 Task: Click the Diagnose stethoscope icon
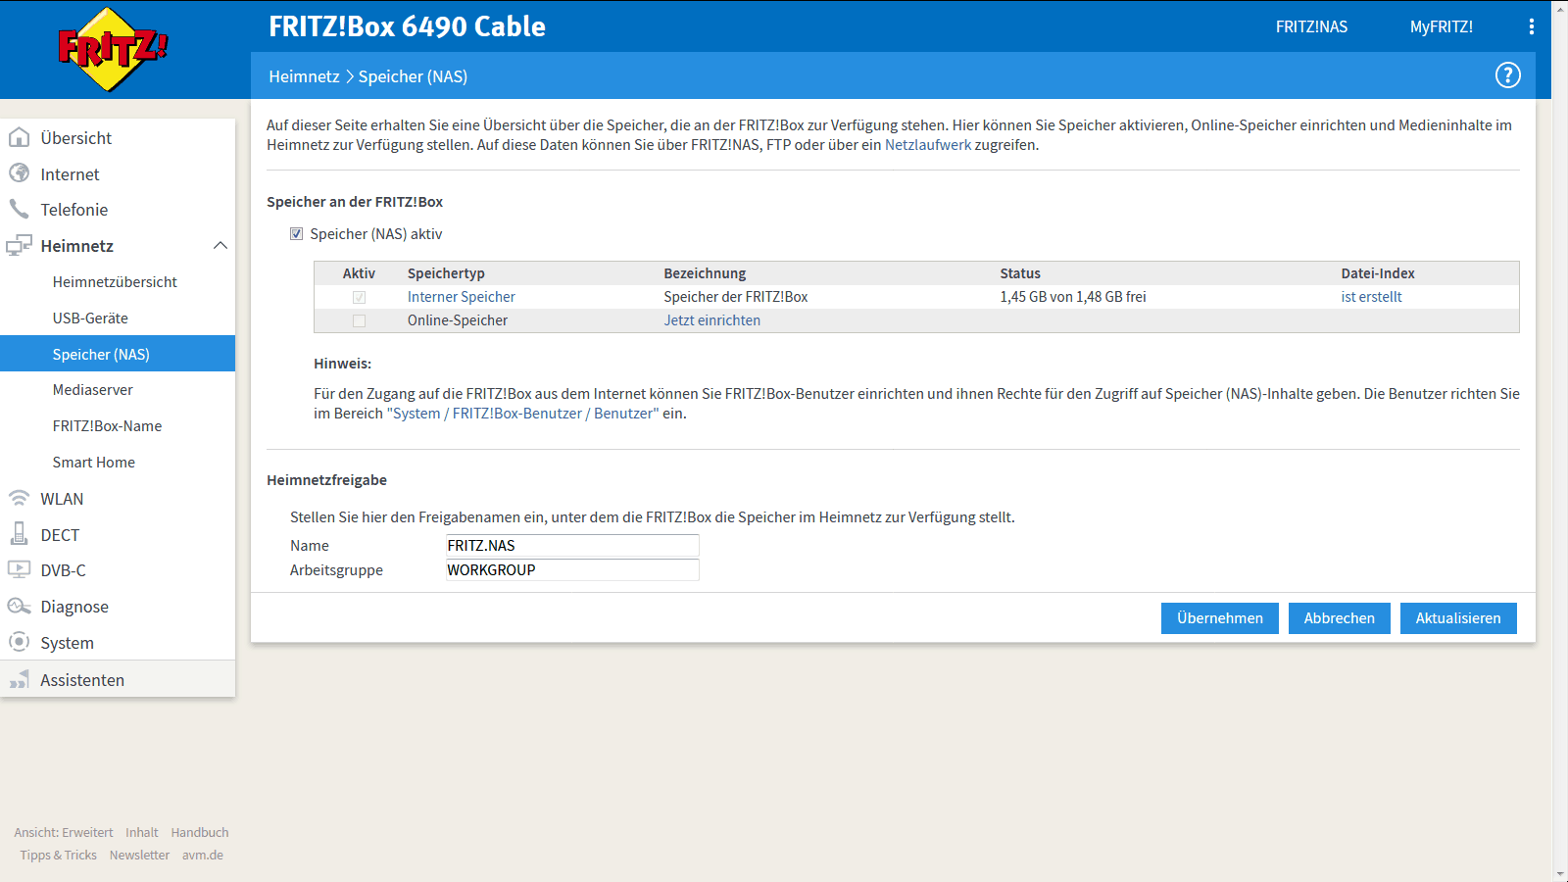(x=19, y=606)
